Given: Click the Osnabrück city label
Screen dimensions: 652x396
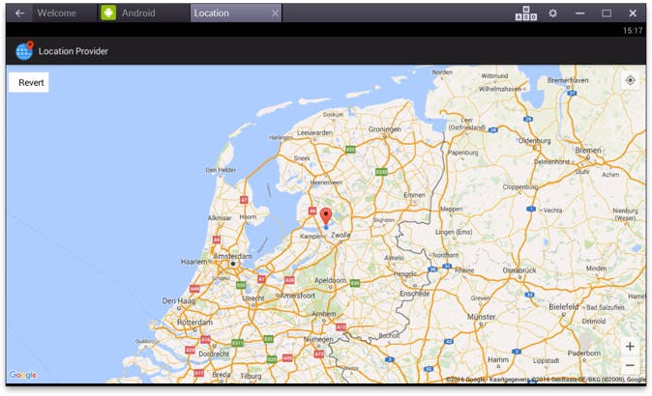Looking at the screenshot, I should (519, 270).
